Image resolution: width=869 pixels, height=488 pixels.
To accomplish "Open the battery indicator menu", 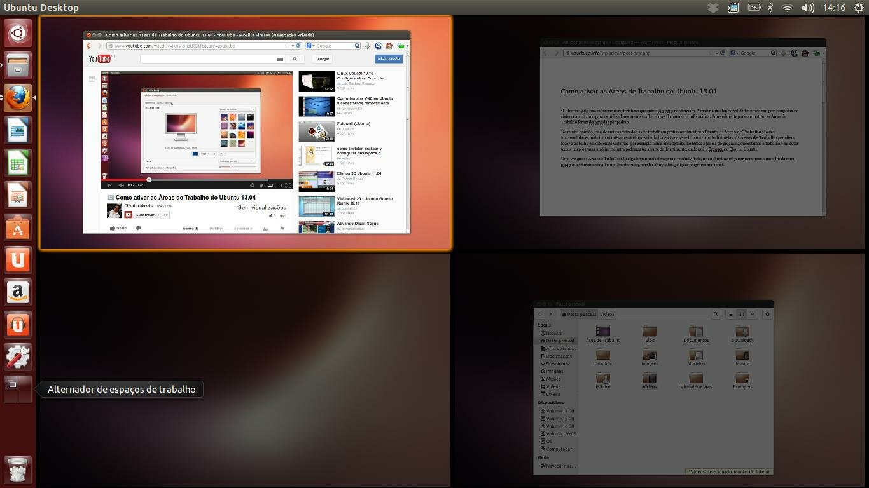I will [754, 8].
